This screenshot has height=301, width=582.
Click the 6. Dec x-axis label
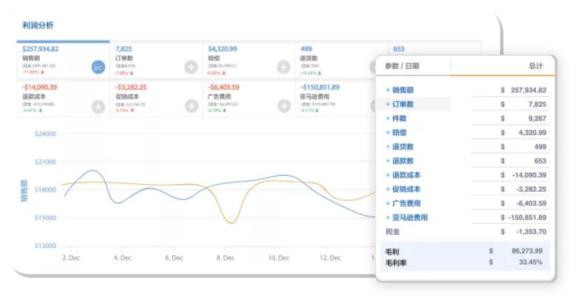[174, 258]
